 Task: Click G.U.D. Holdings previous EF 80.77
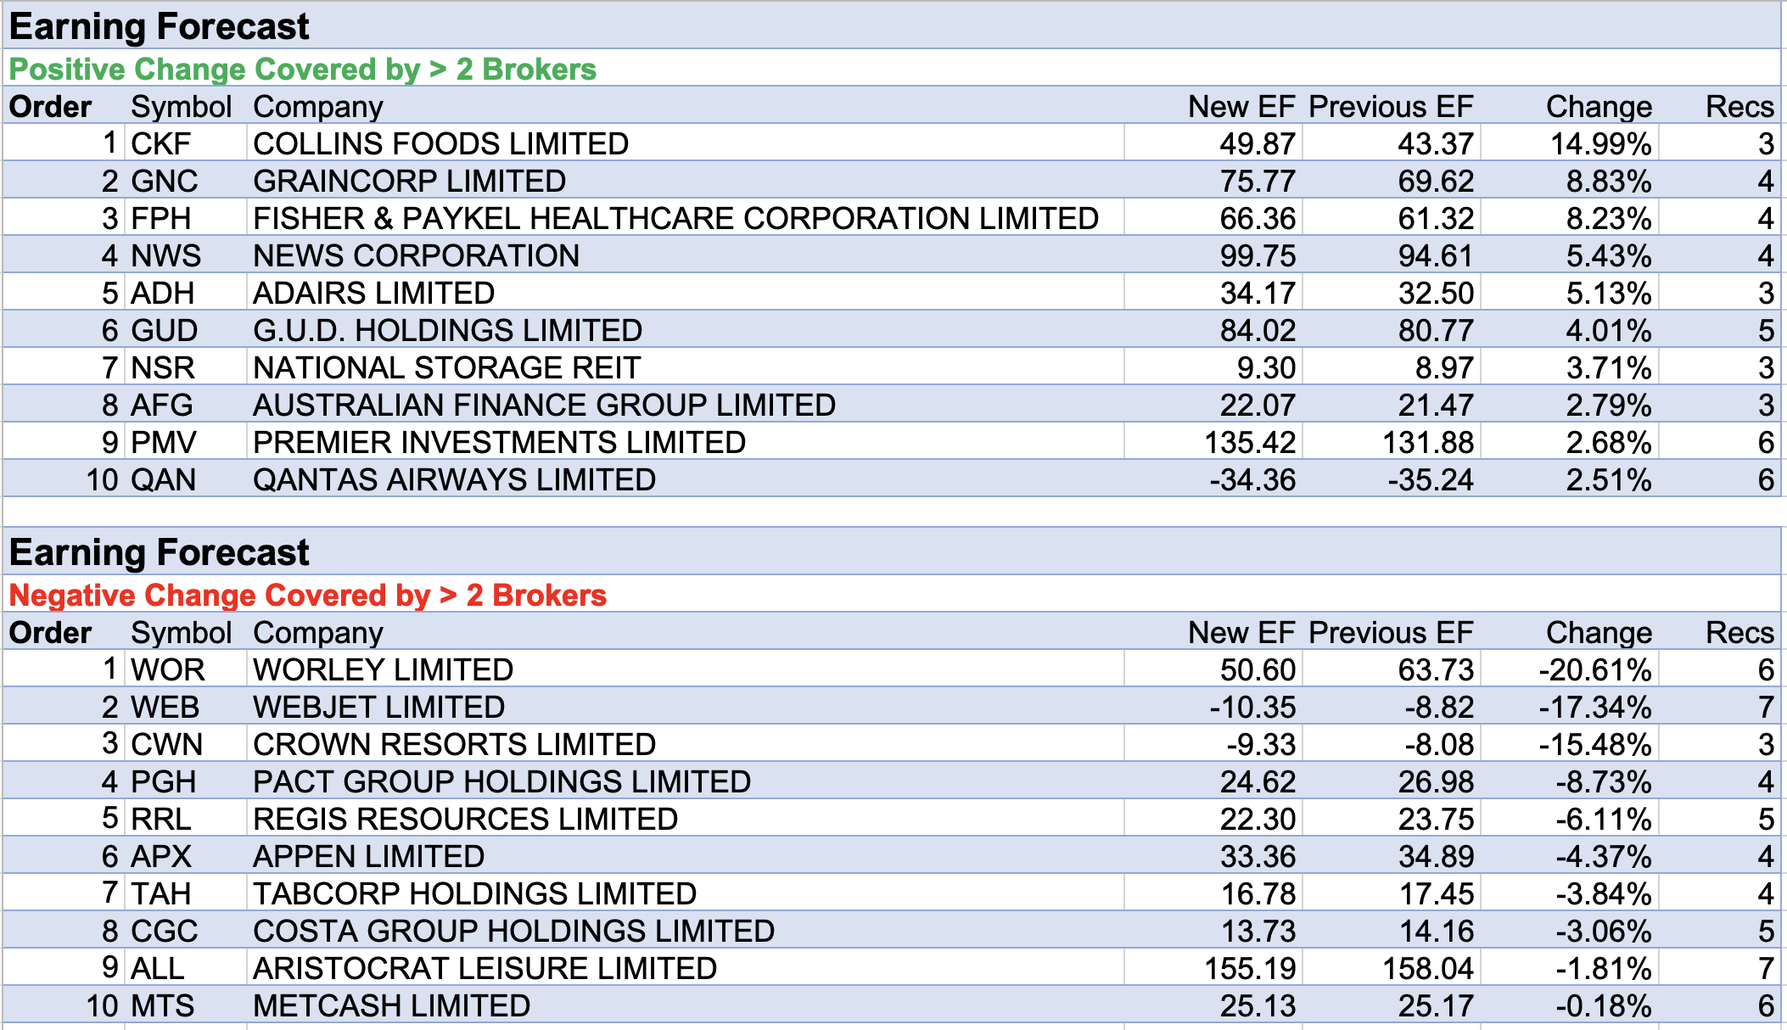1435,330
